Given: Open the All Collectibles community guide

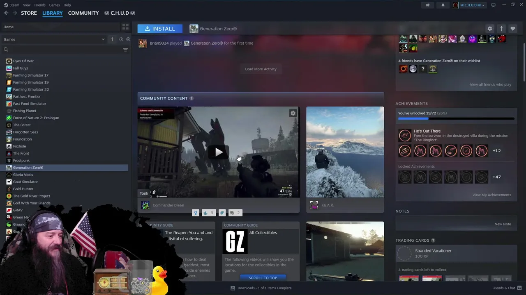Looking at the screenshot, I should tap(261, 252).
